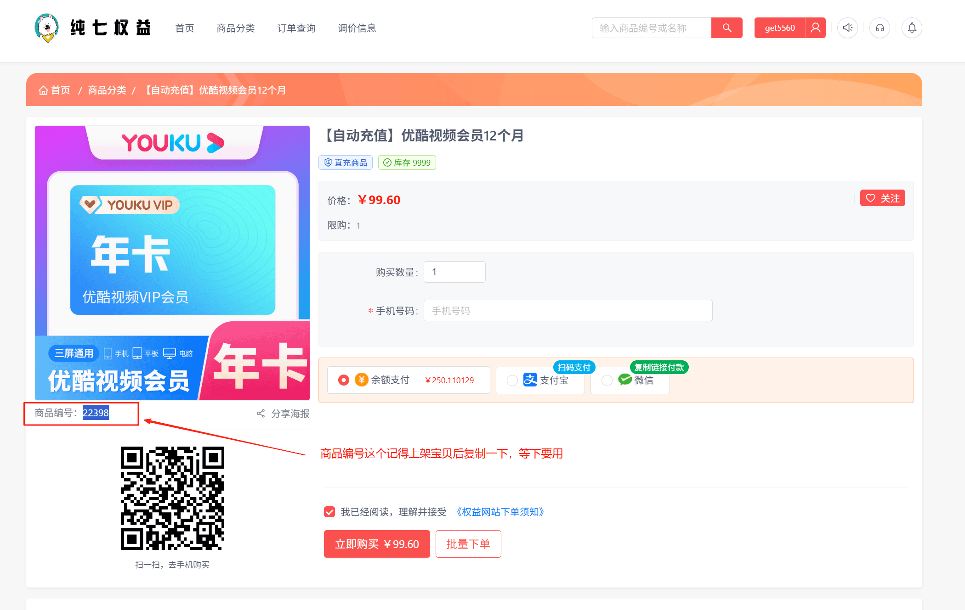Focus the product search input field
This screenshot has width=965, height=610.
[652, 28]
